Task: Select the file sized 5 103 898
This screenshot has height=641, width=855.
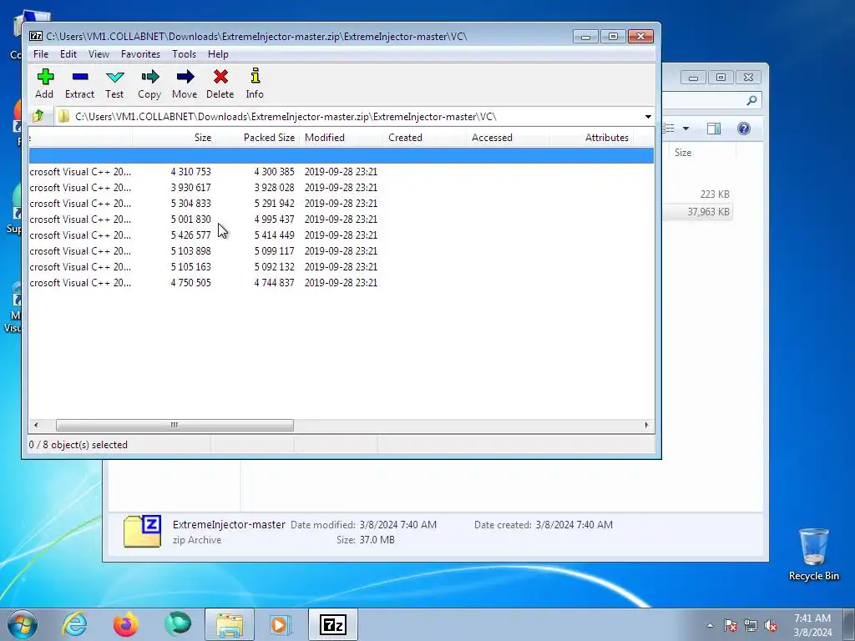Action: [x=341, y=250]
